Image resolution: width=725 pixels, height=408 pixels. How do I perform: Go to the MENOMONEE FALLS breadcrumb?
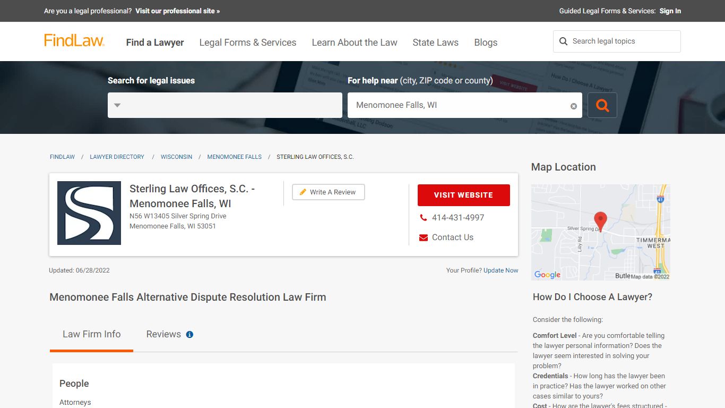click(x=235, y=157)
